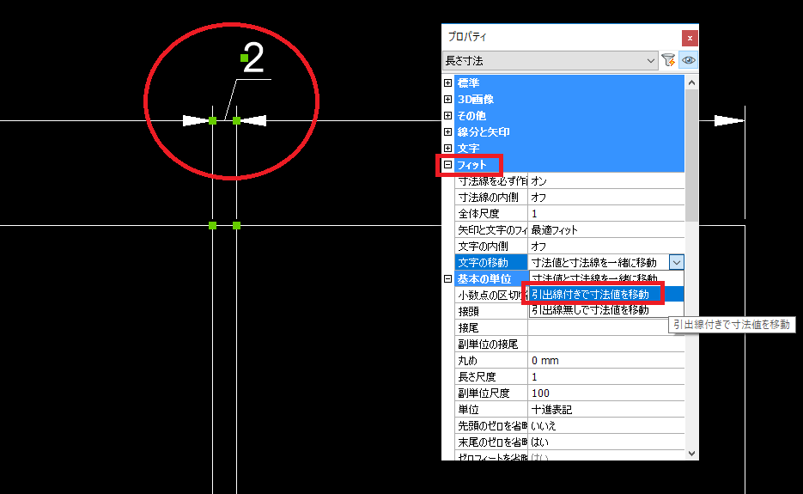Expand the 3D画像 category
Screen dimensions: 803x494
[447, 99]
